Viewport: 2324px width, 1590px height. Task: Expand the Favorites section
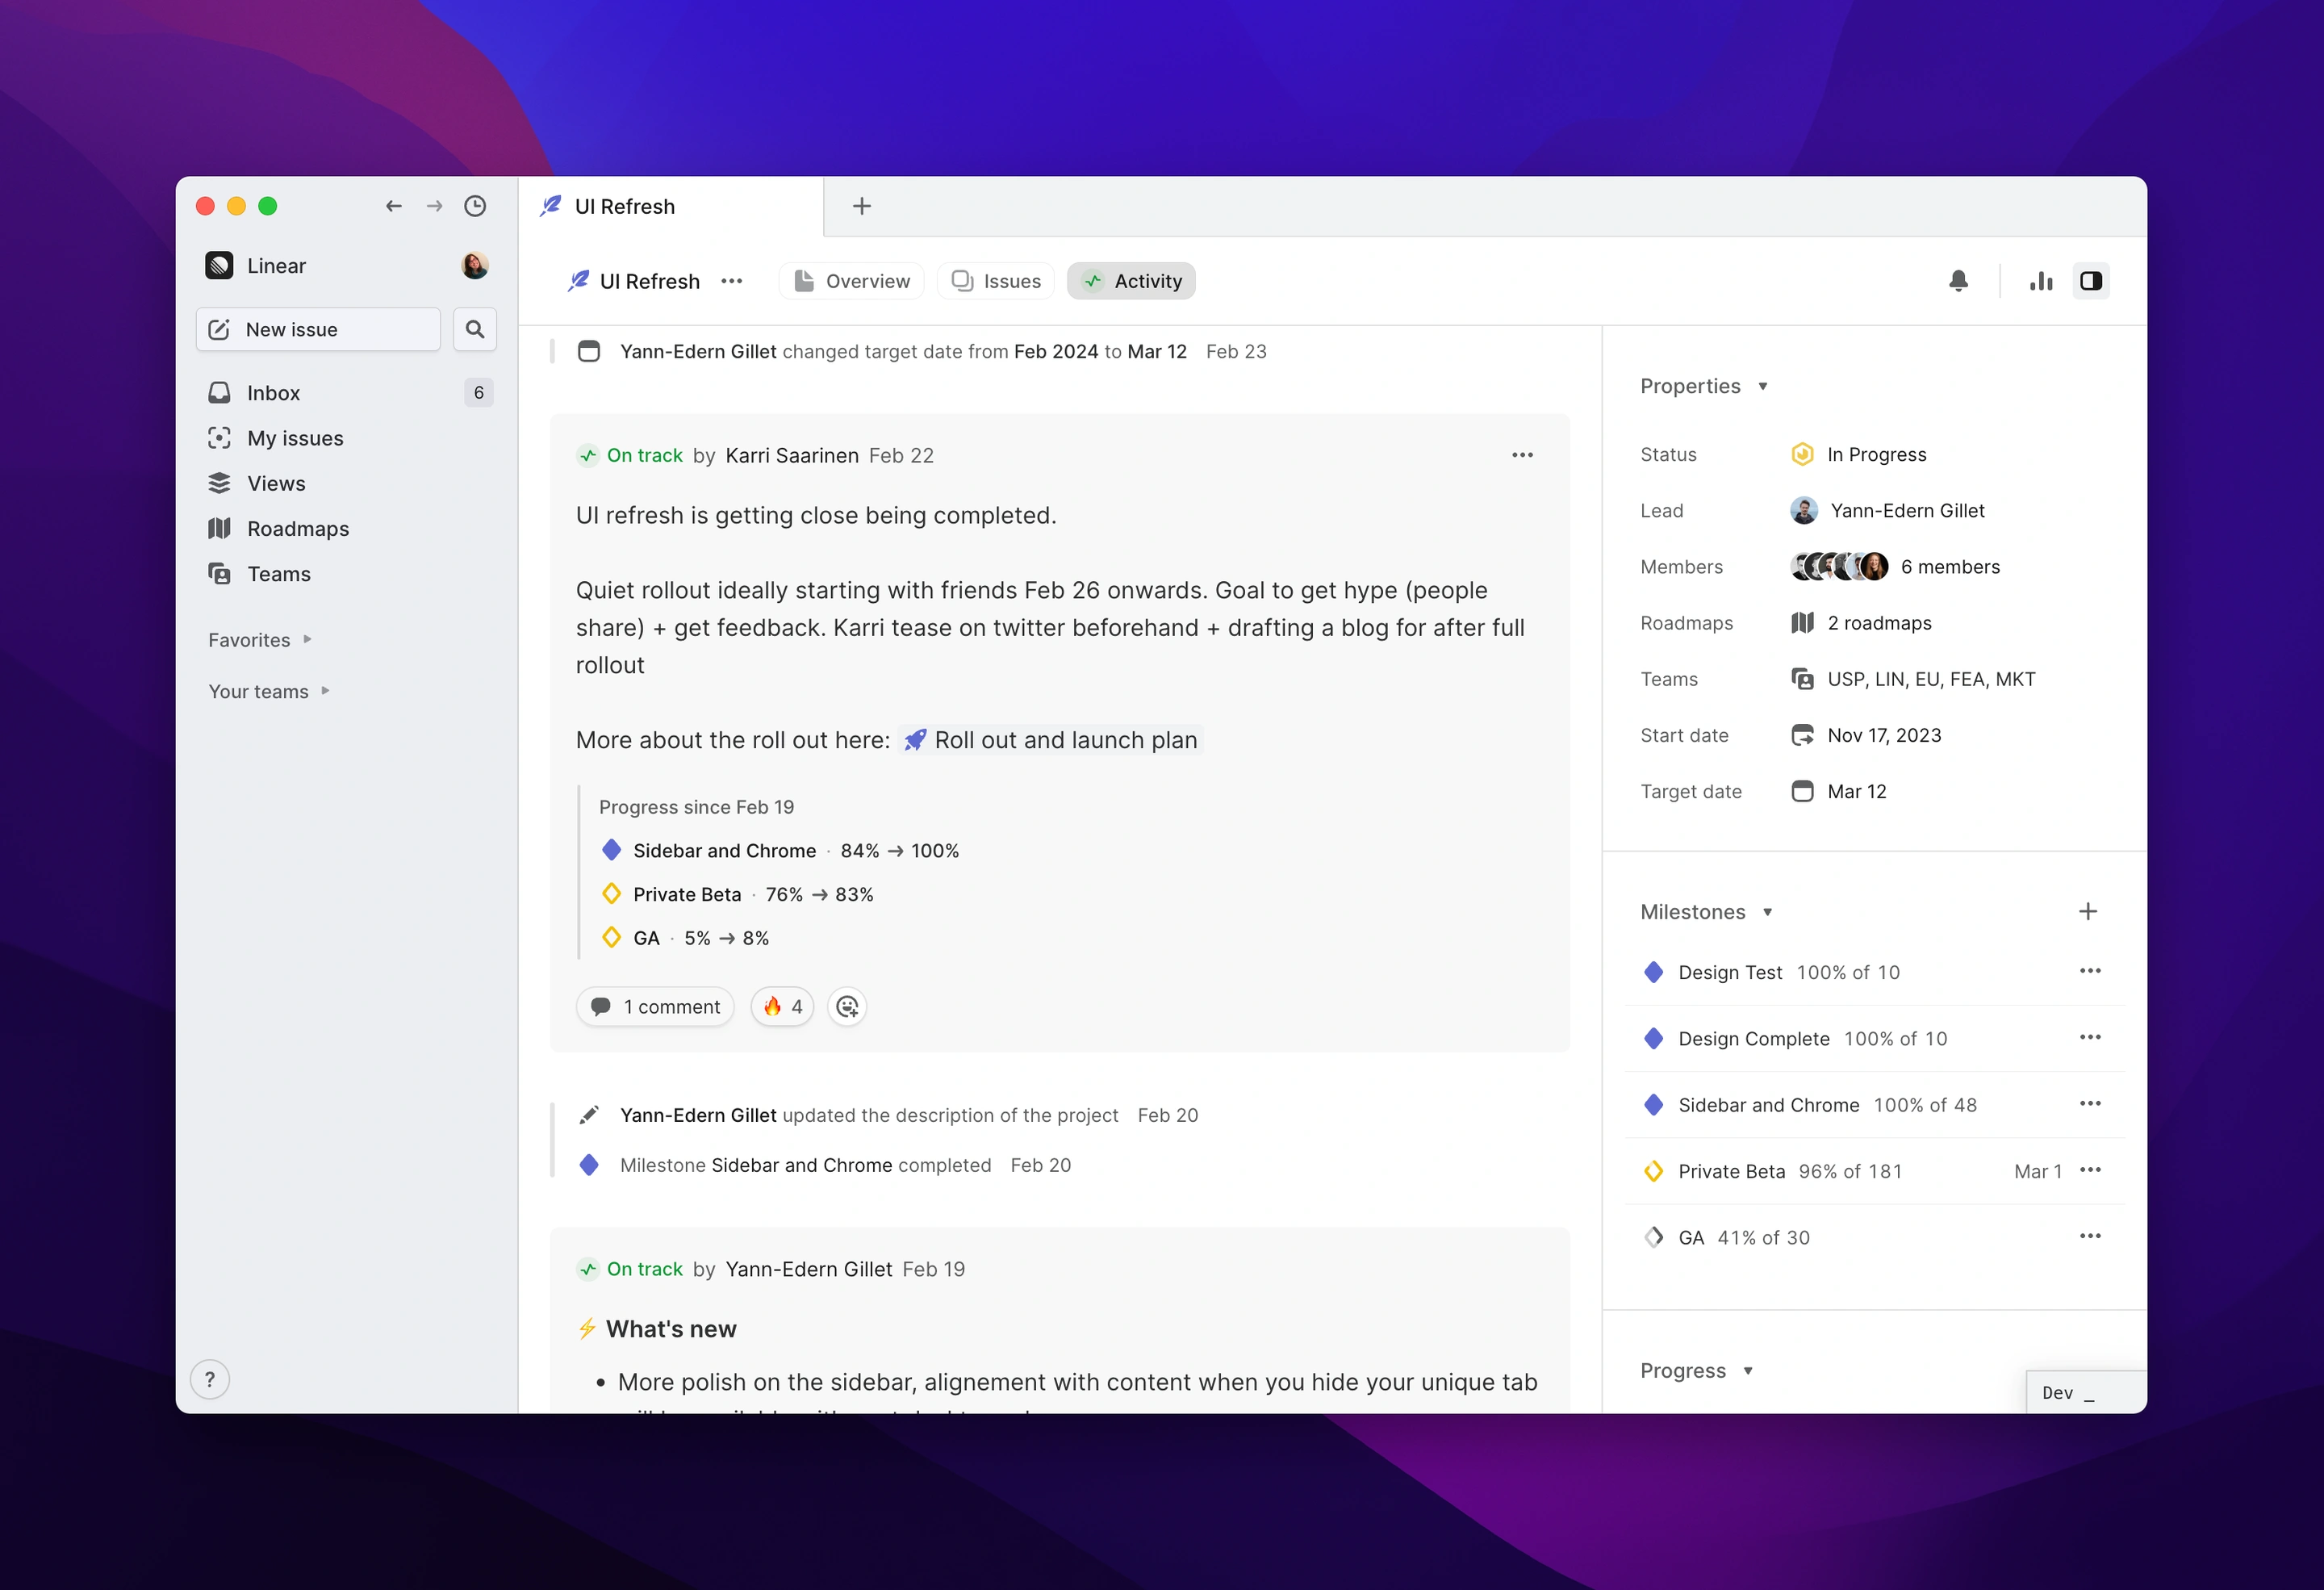pyautogui.click(x=260, y=640)
